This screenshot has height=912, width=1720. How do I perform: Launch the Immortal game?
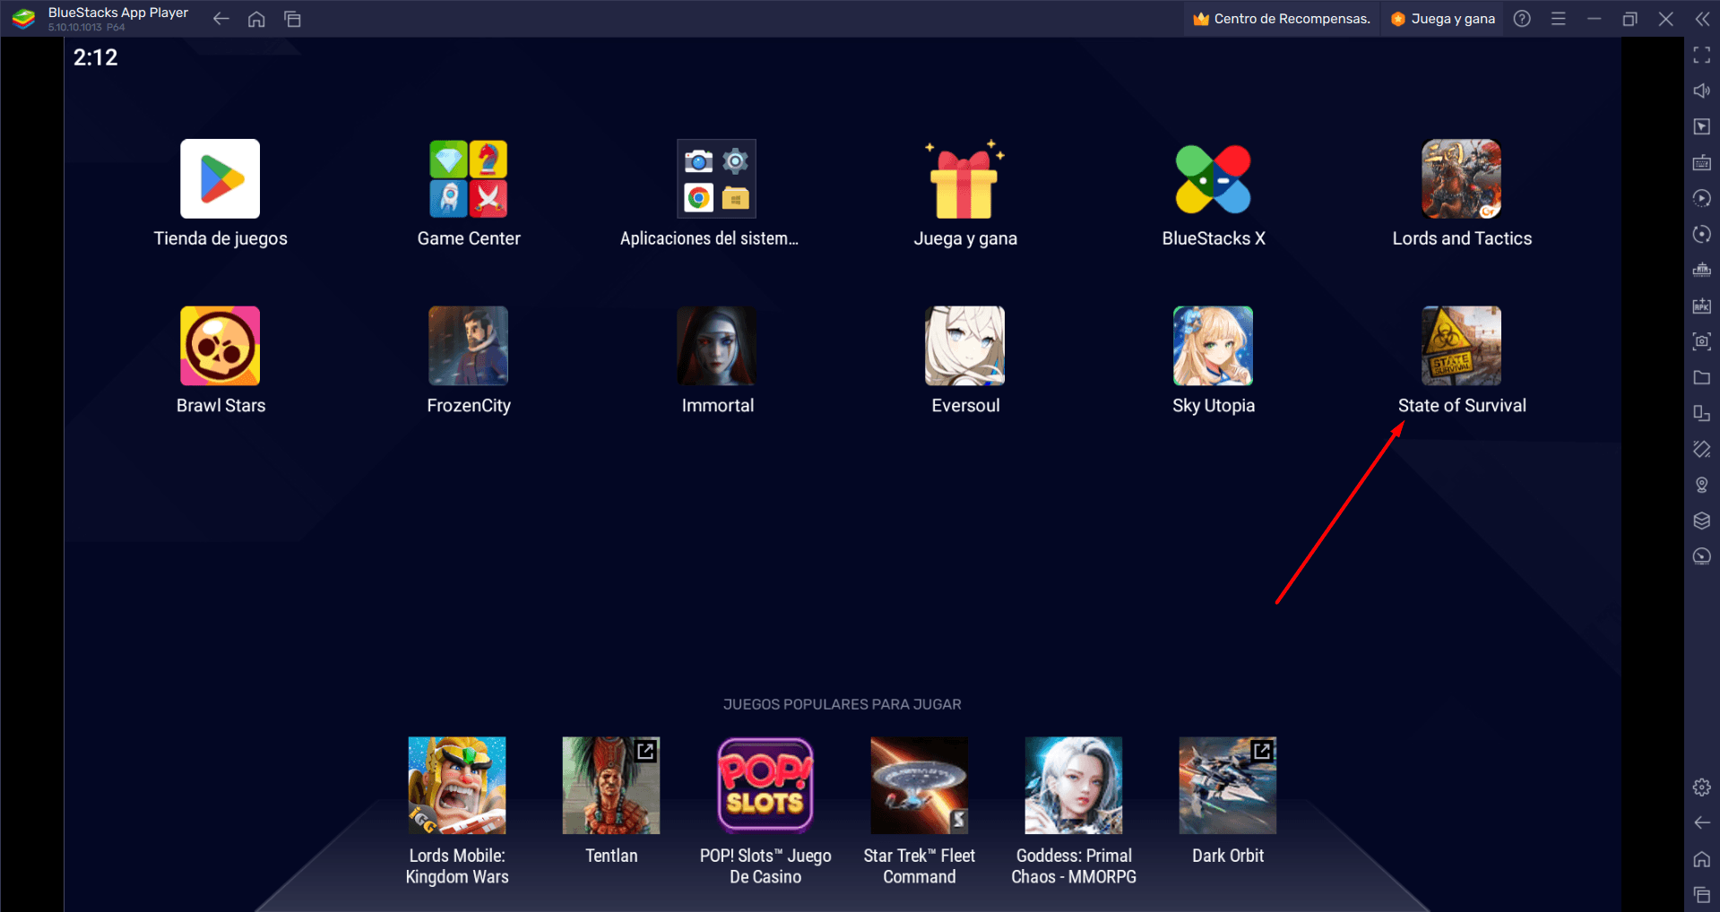click(716, 346)
